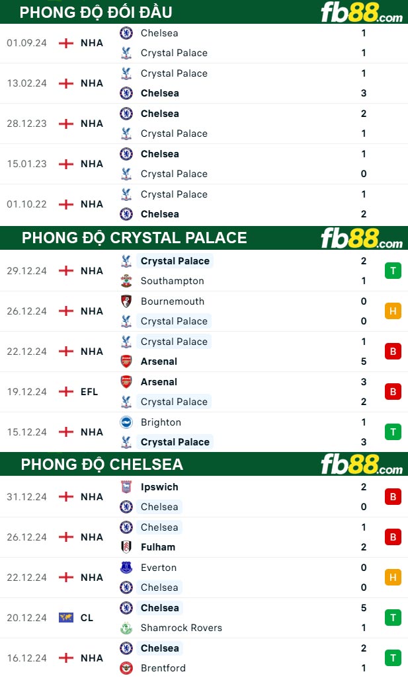Click the CL competition flag on 20.12.24
408x678 pixels.
[65, 618]
